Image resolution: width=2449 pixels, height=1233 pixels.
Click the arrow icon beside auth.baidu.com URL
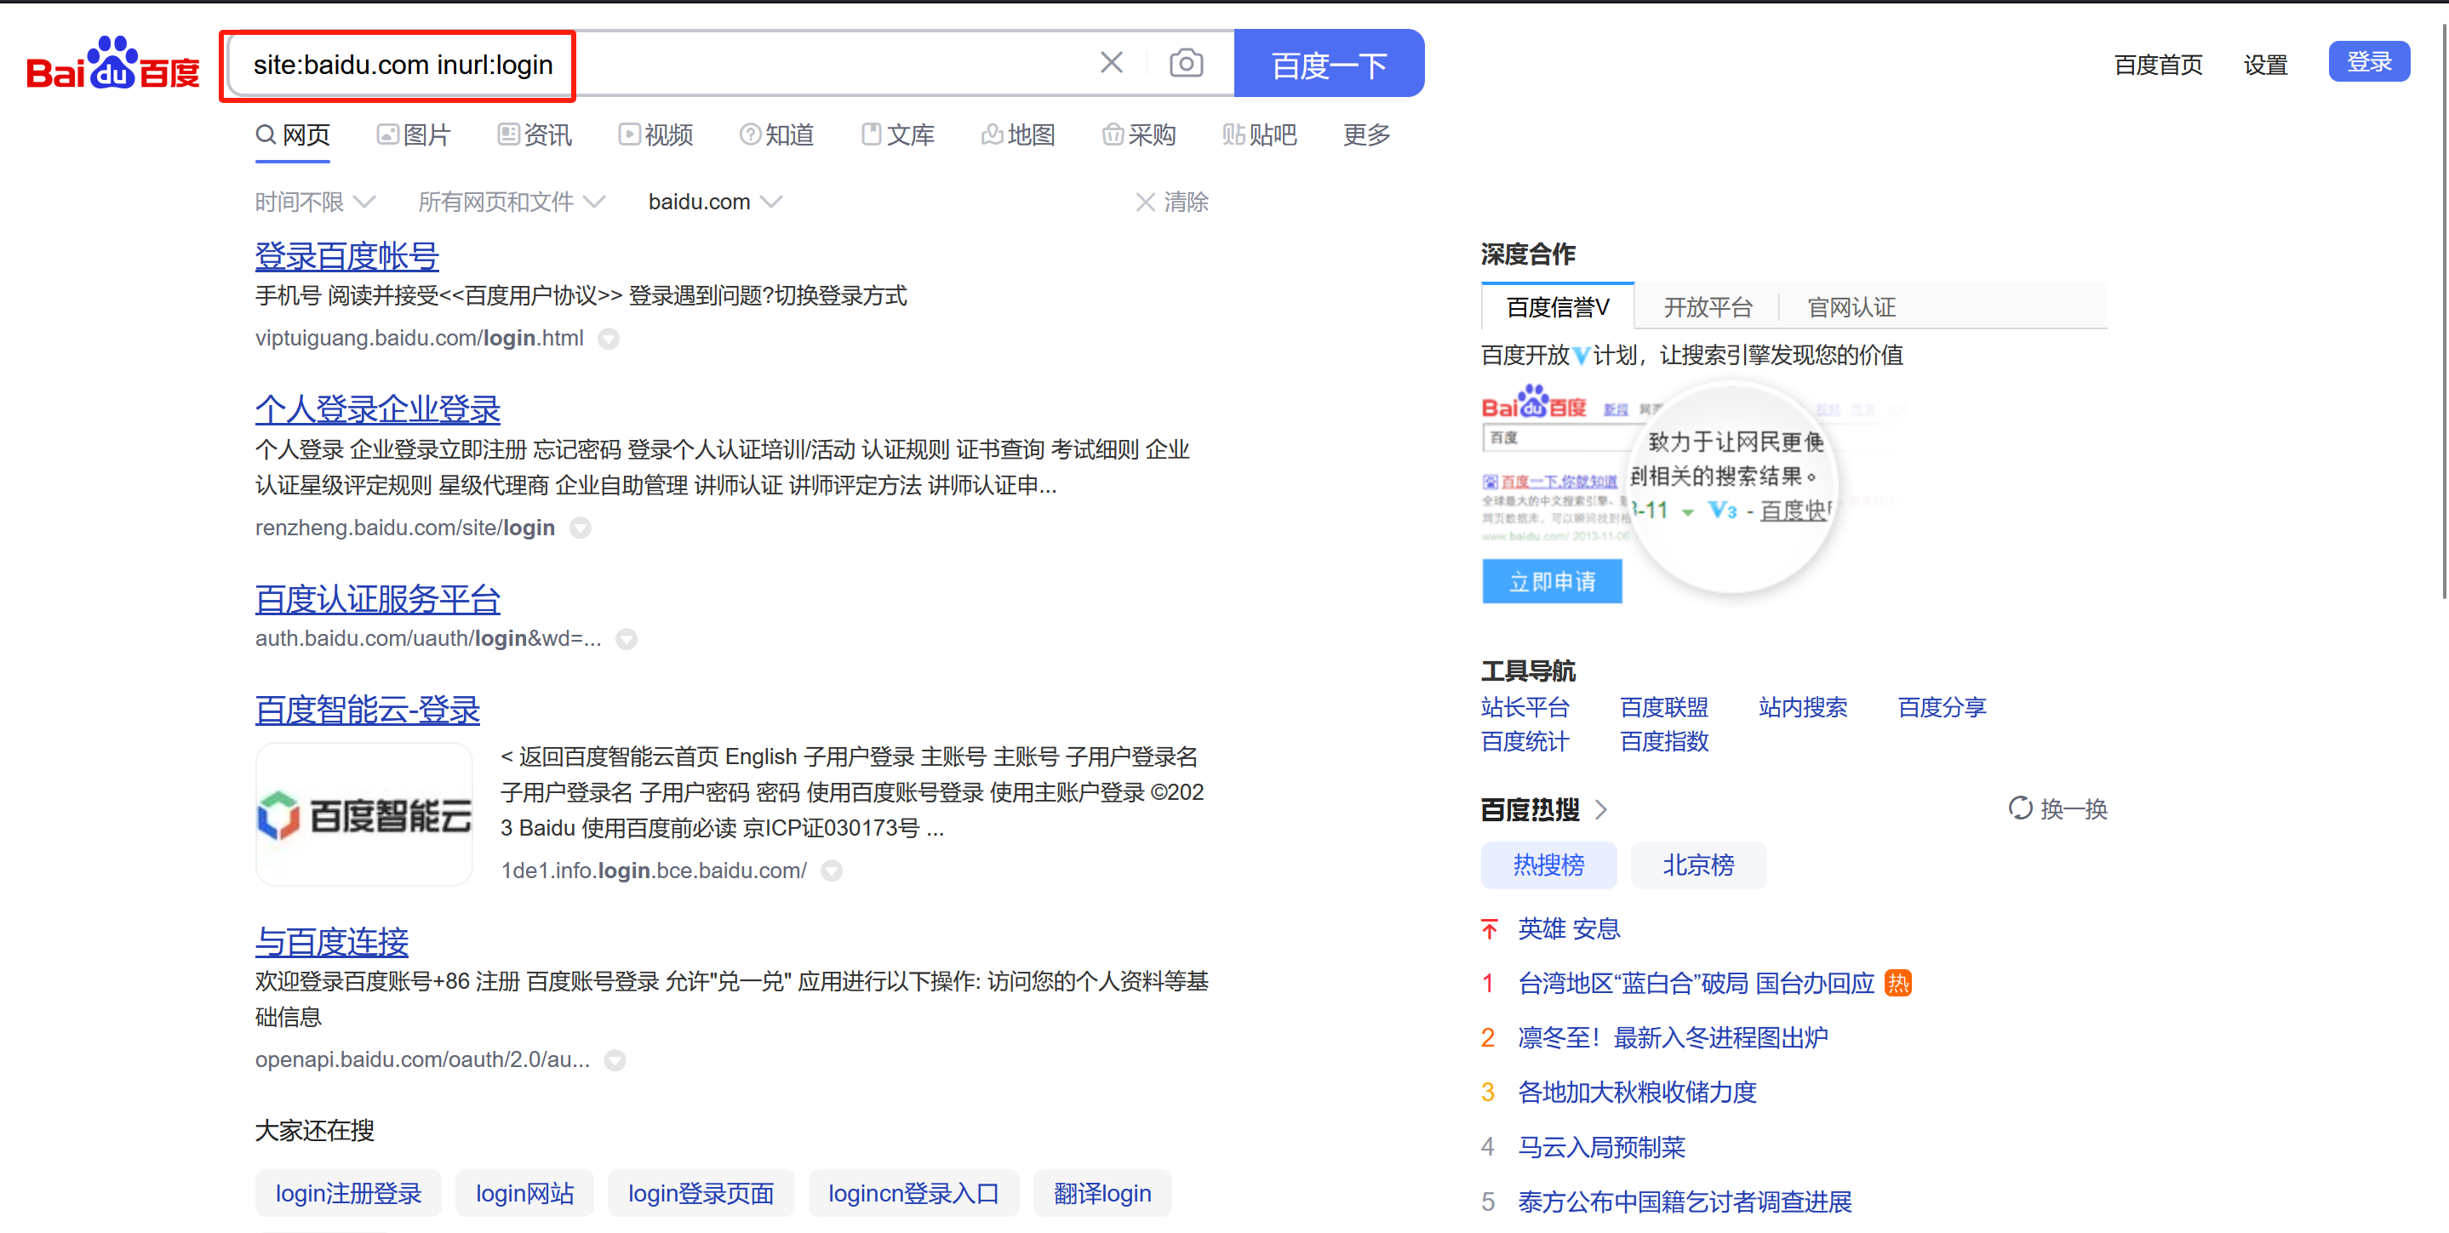(627, 640)
